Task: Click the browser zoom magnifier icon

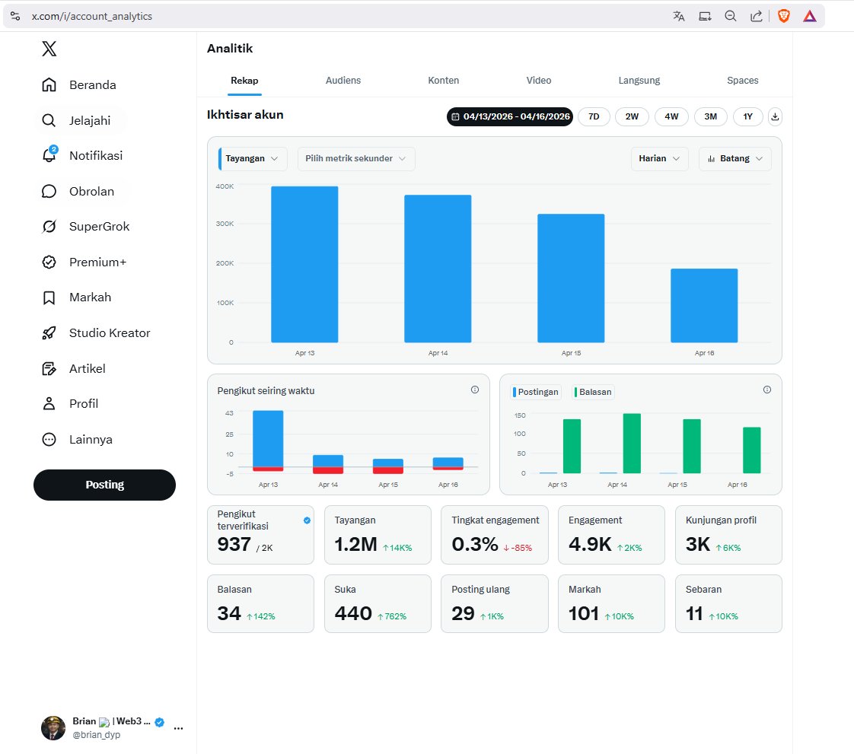Action: (731, 16)
